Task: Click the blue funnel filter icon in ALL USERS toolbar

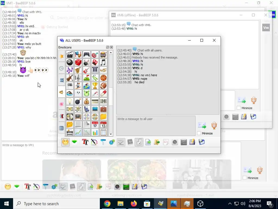Action: tap(103, 142)
